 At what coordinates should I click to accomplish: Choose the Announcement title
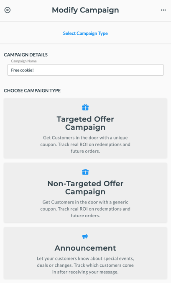pyautogui.click(x=85, y=248)
